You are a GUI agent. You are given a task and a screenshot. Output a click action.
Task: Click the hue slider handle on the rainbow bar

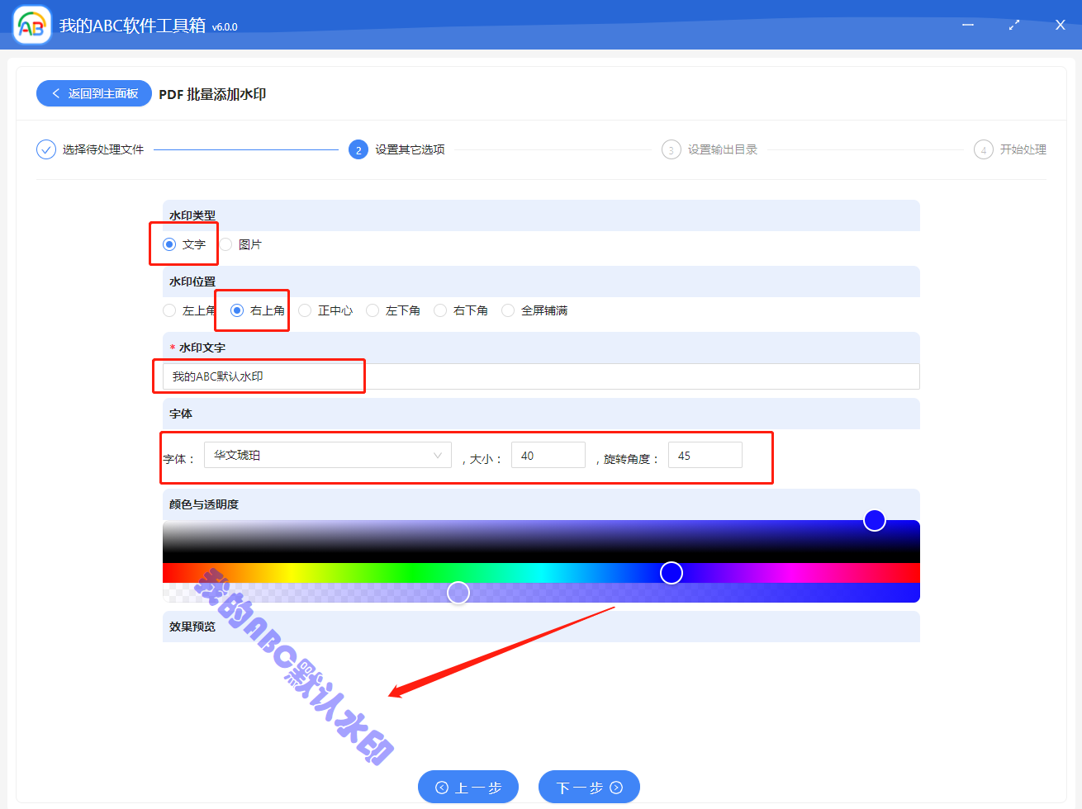tap(671, 572)
